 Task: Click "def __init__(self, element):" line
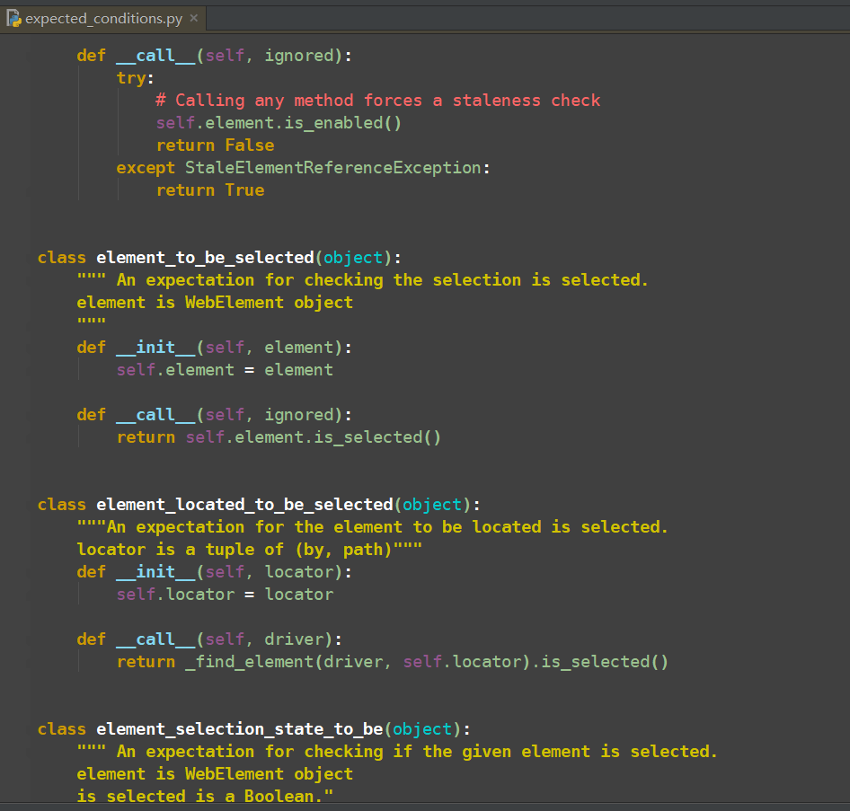click(x=215, y=348)
